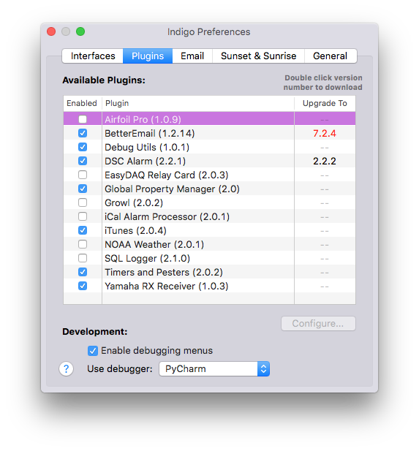Uncheck the Debug Utils plugin
This screenshot has height=451, width=419.
click(83, 147)
